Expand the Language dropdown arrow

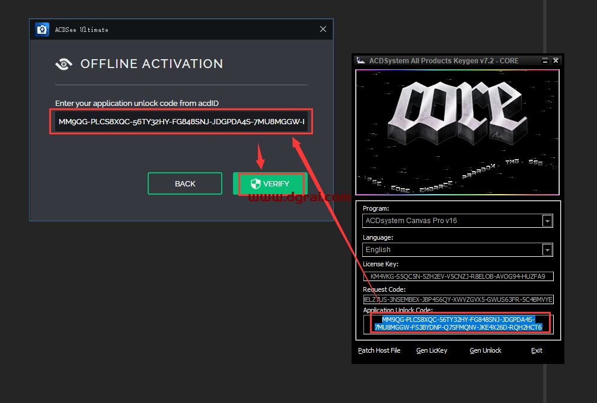tap(547, 250)
